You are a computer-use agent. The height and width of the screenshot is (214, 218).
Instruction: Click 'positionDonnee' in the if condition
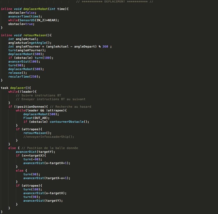(x=31, y=107)
